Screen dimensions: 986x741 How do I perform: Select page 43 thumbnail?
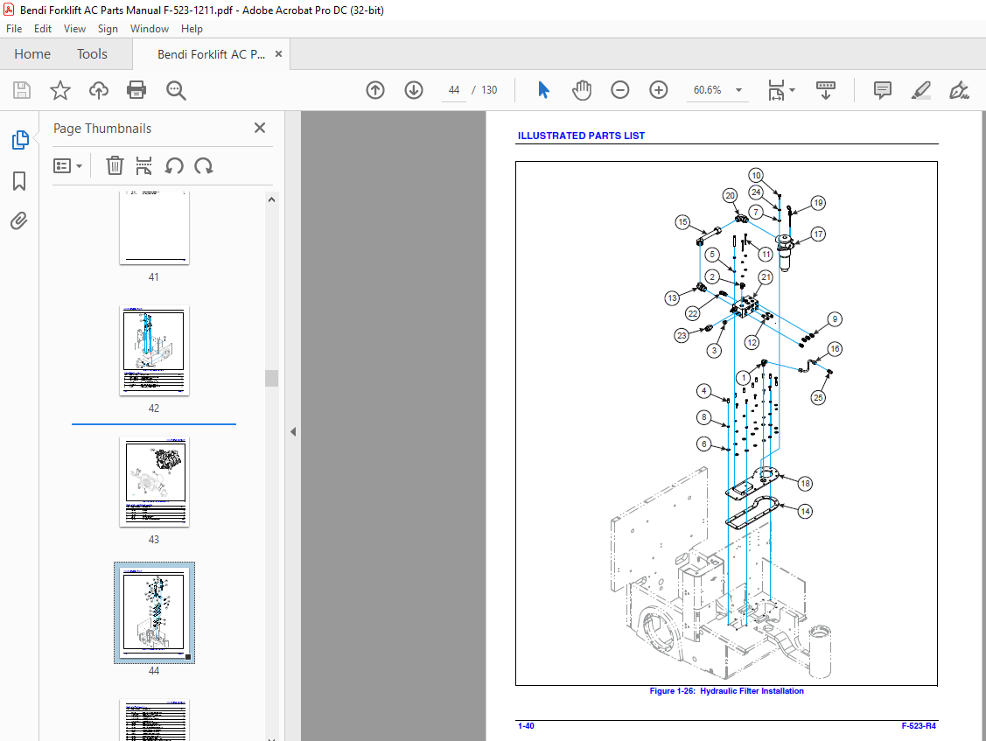(x=154, y=482)
